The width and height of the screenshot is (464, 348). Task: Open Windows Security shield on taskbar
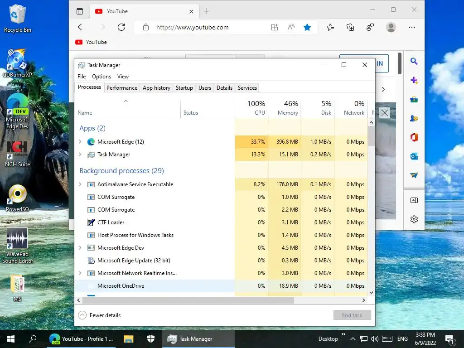point(150,339)
